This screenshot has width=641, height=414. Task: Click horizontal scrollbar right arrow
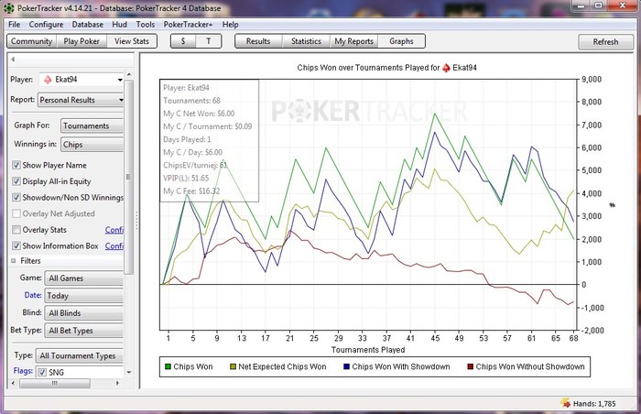pos(118,384)
